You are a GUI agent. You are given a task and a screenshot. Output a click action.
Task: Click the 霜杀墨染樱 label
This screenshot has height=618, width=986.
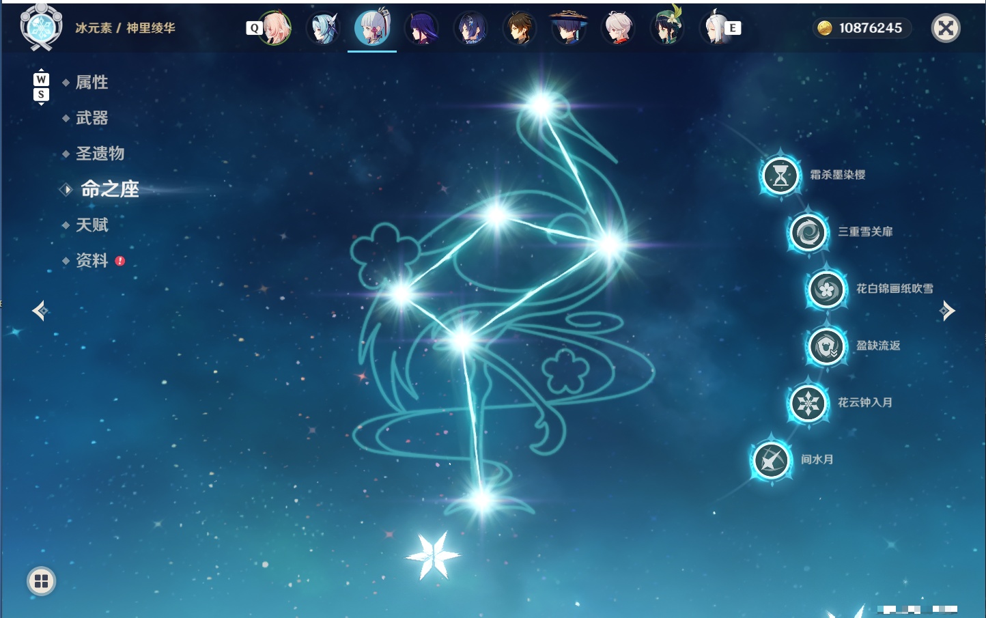[838, 175]
